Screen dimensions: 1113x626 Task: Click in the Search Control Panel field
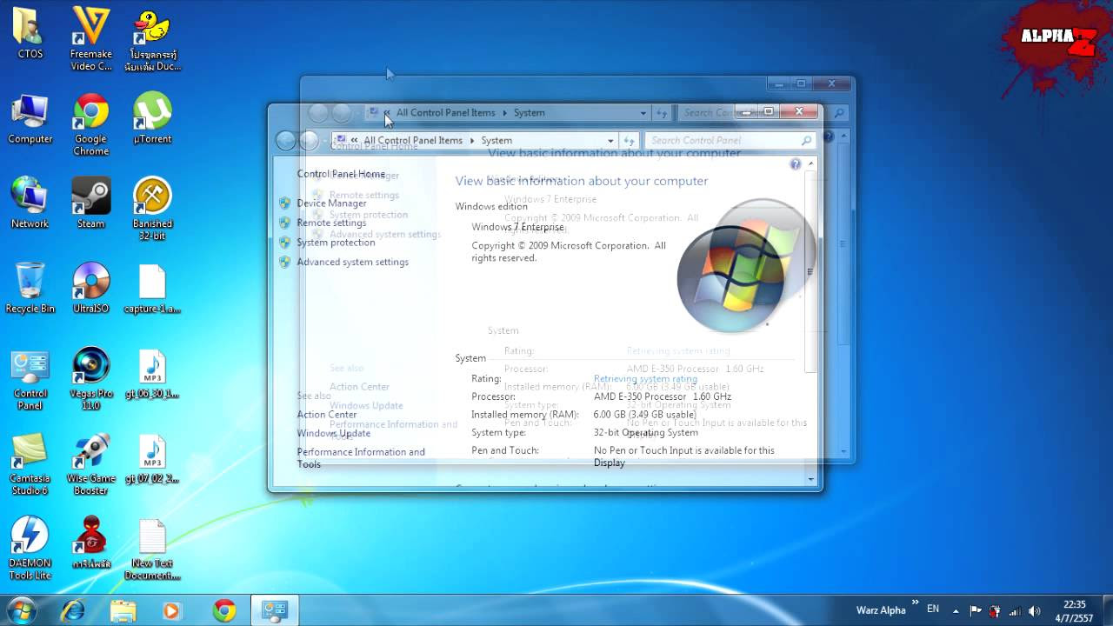pyautogui.click(x=730, y=140)
